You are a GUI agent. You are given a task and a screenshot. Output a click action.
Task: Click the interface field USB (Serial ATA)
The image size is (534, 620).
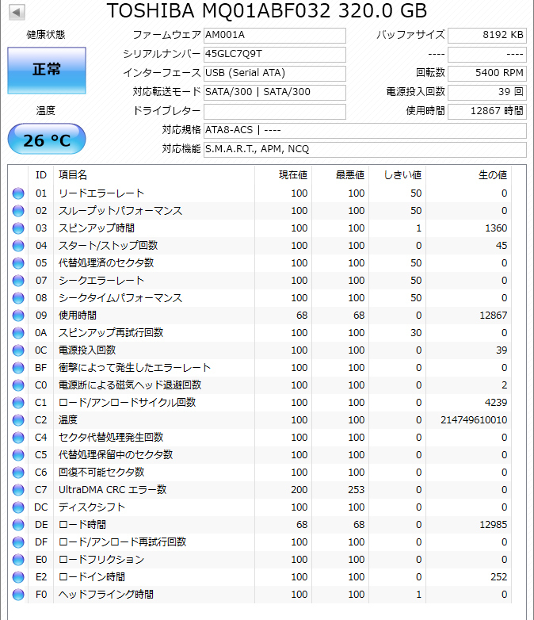273,73
